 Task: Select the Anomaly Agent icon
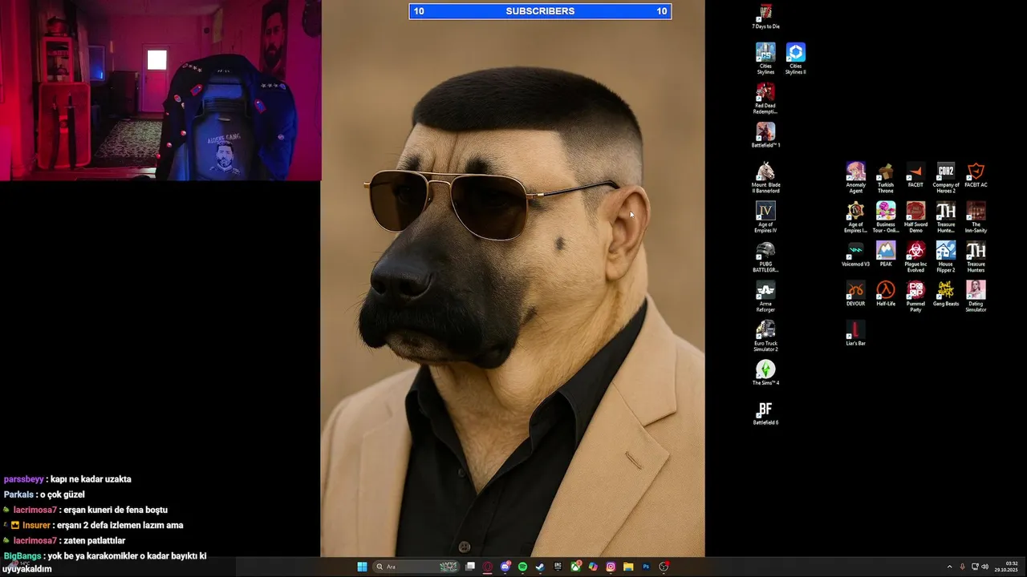click(855, 177)
